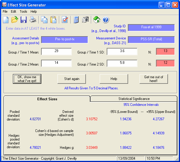Viewport: 180px width, 162px height.
Task: Save using the floppy disk icon
Action: click(x=24, y=20)
